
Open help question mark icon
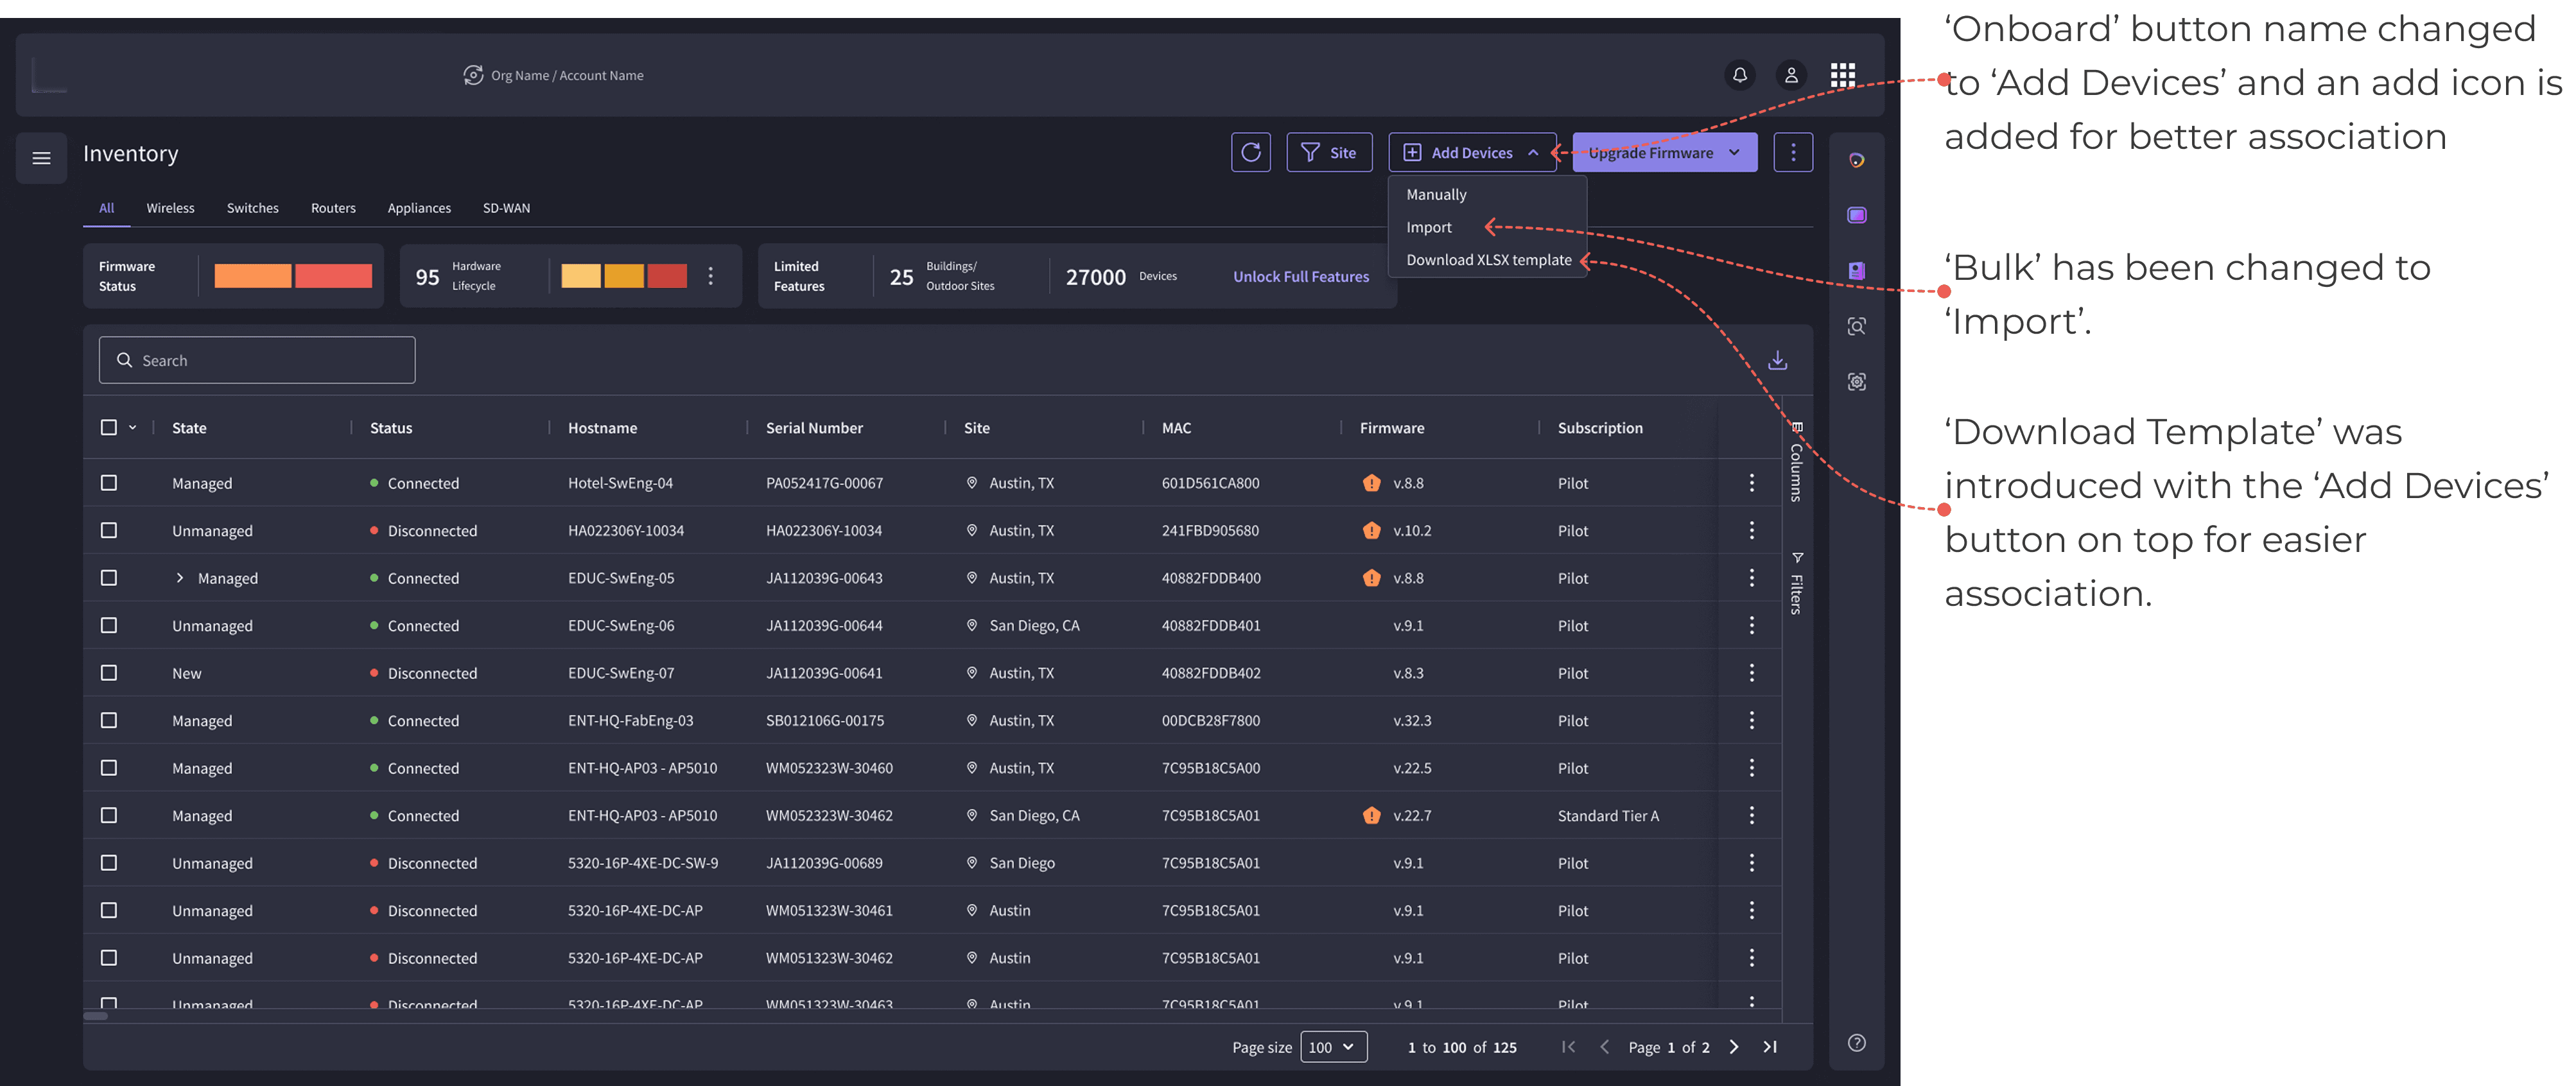(x=1856, y=1043)
